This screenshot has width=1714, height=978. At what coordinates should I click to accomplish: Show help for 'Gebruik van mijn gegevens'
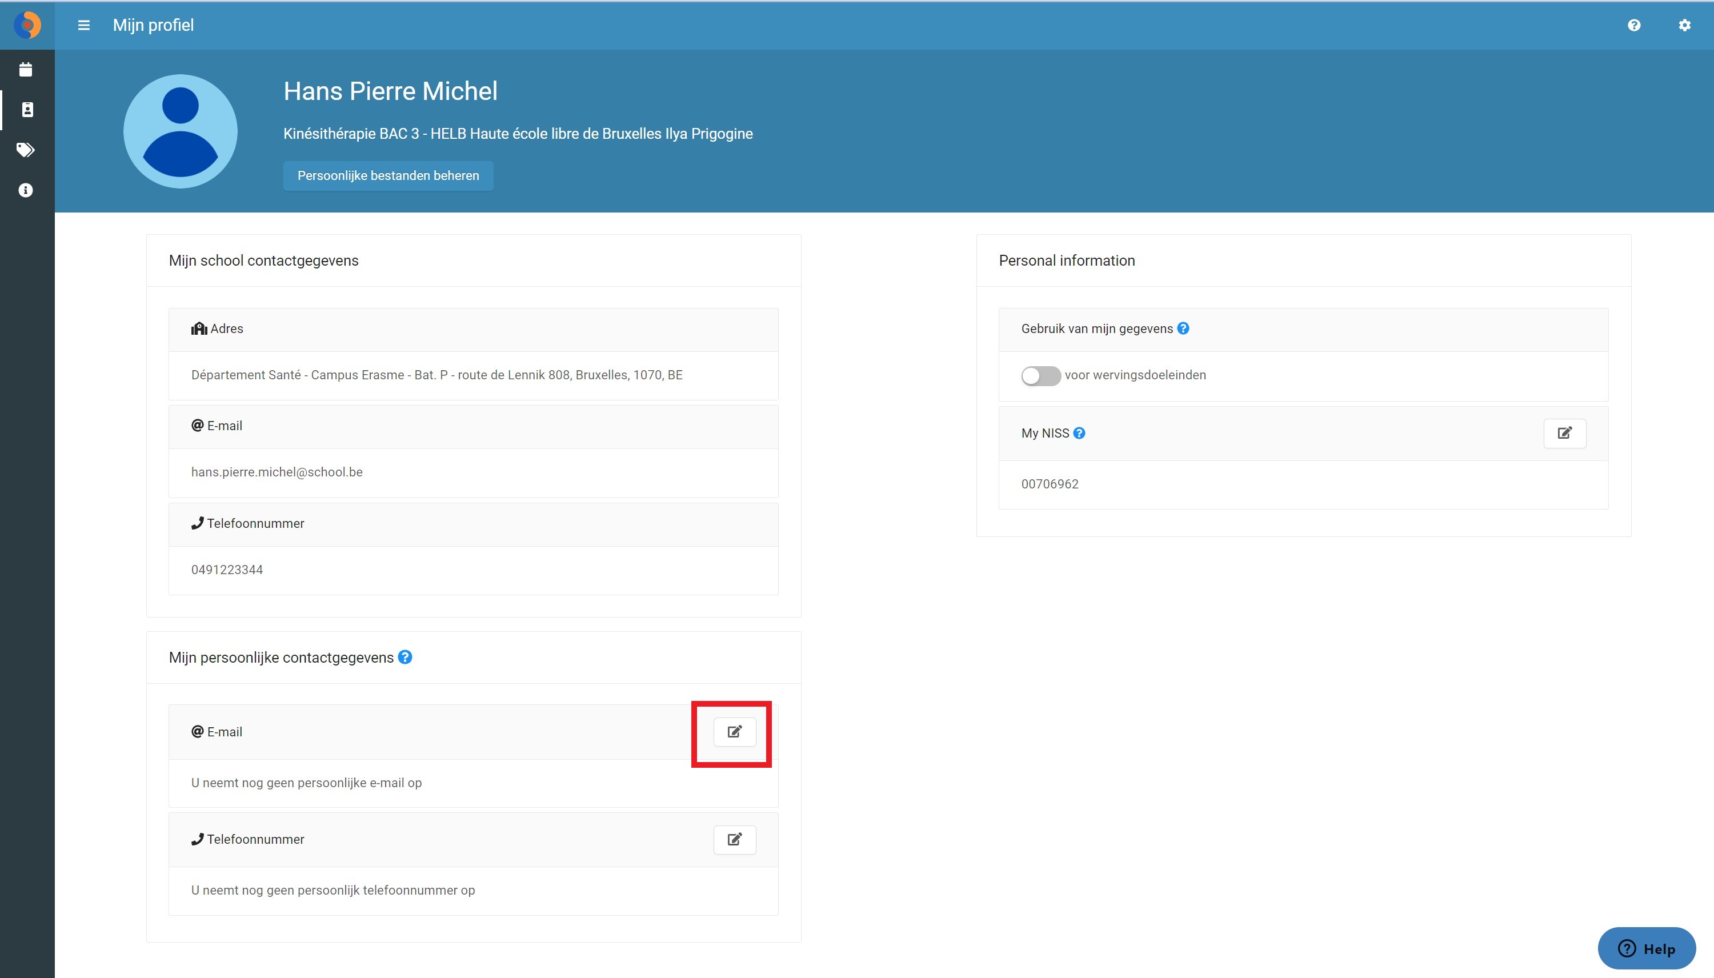[1183, 328]
